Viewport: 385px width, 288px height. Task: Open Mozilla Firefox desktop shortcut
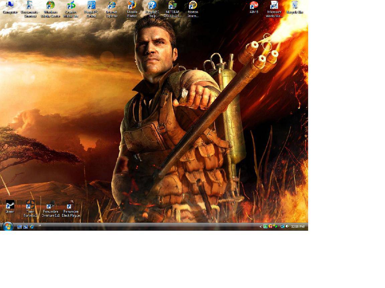click(x=132, y=9)
